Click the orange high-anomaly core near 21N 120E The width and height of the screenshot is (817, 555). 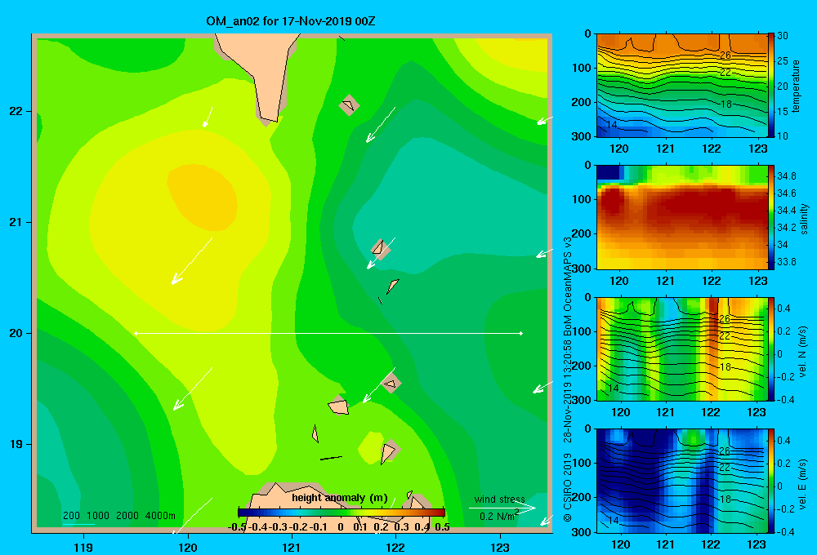tap(202, 197)
